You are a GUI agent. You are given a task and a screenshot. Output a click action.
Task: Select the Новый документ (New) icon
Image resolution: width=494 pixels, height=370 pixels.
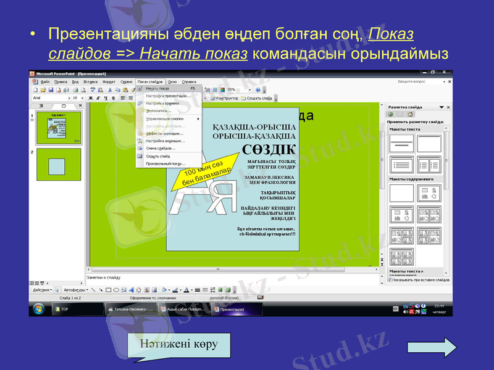[35, 91]
